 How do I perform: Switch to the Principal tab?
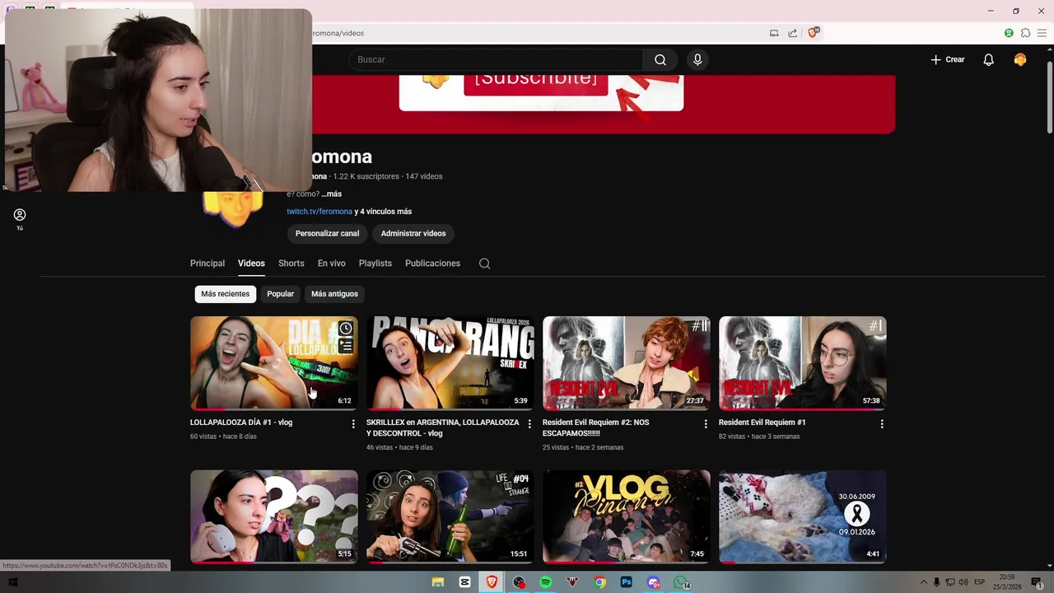click(x=208, y=264)
